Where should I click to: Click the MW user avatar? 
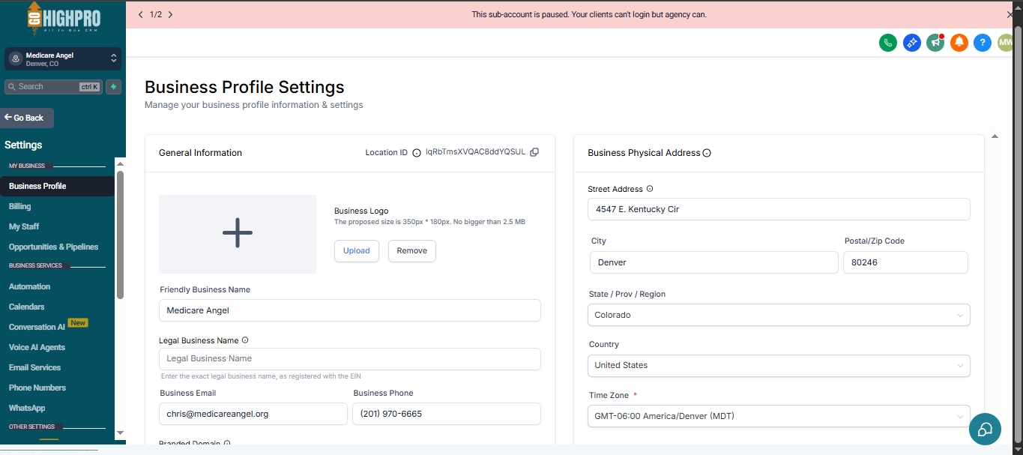click(x=1005, y=43)
